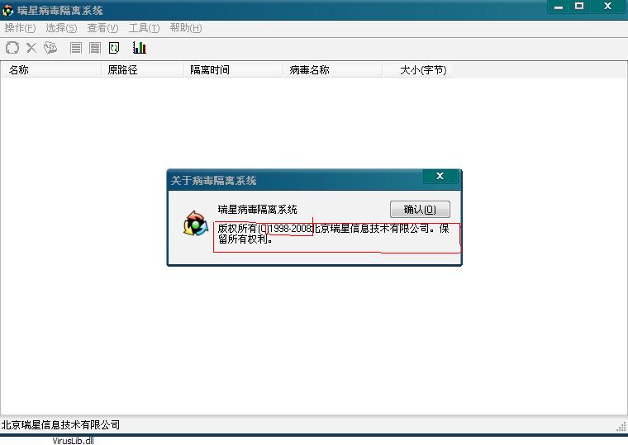
Task: Click the third toolbar icon (send file)
Action: (50, 48)
